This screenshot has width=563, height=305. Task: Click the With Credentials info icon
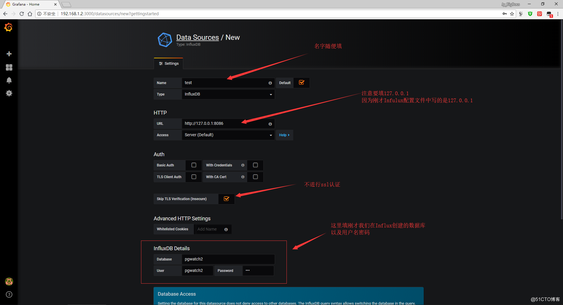[243, 165]
